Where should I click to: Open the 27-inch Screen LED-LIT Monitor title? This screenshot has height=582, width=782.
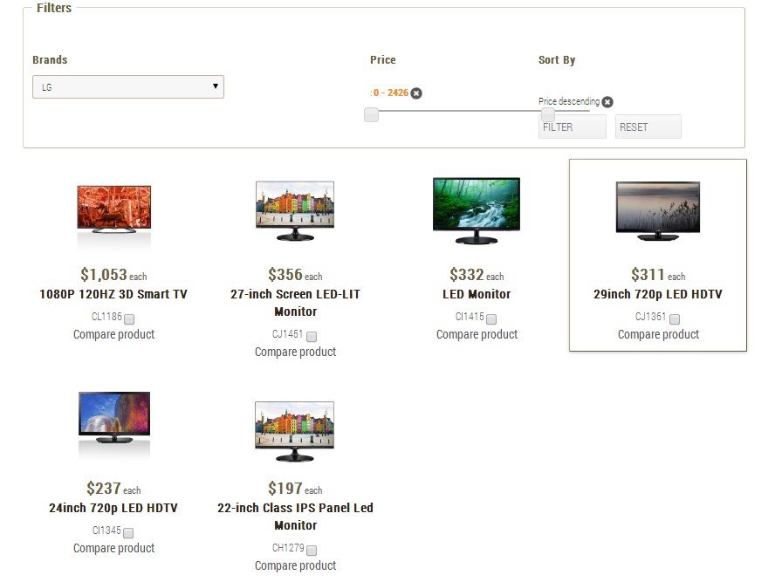295,303
